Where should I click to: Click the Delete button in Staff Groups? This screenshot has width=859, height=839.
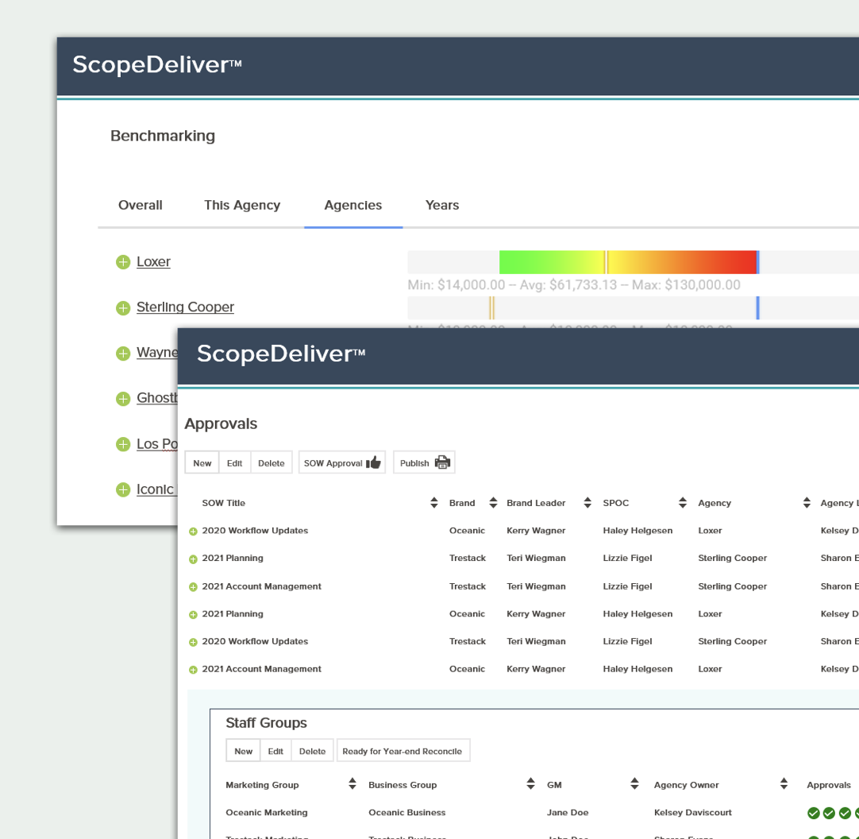[x=312, y=751]
